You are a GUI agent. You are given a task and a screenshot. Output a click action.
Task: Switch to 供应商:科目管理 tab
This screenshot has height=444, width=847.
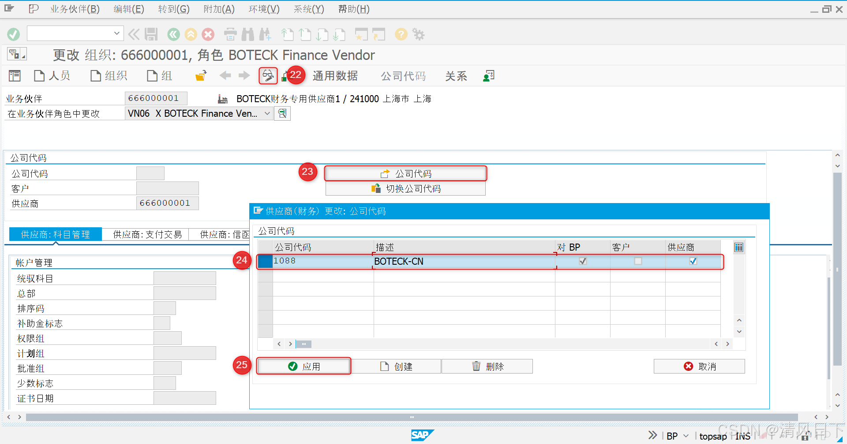pyautogui.click(x=56, y=234)
